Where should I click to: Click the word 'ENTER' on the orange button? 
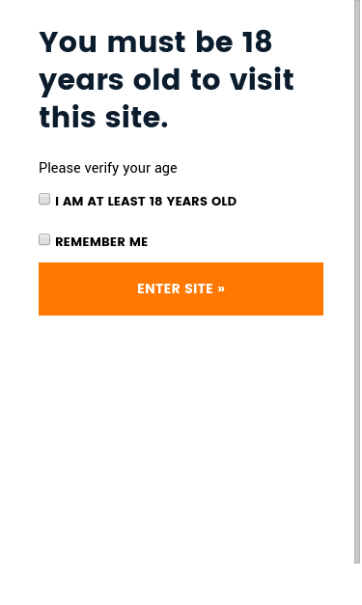pyautogui.click(x=159, y=289)
